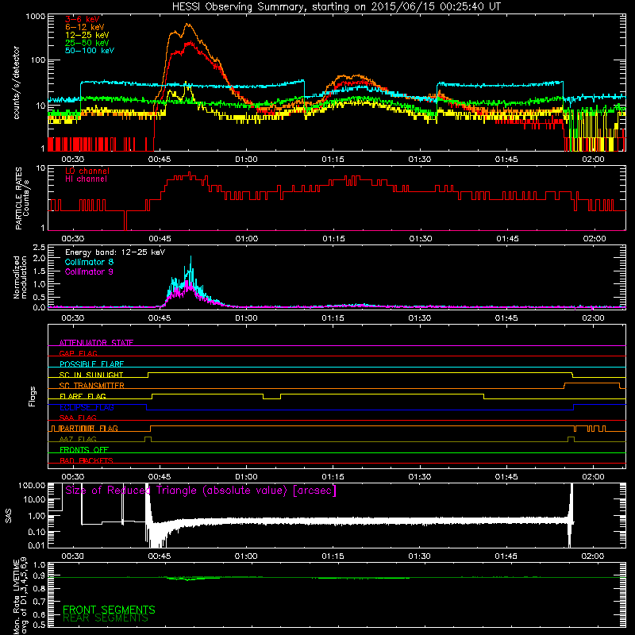This screenshot has width=635, height=635.
Task: Click the 'Mon. Rate LIVETIME' axis label
Action: [17, 597]
